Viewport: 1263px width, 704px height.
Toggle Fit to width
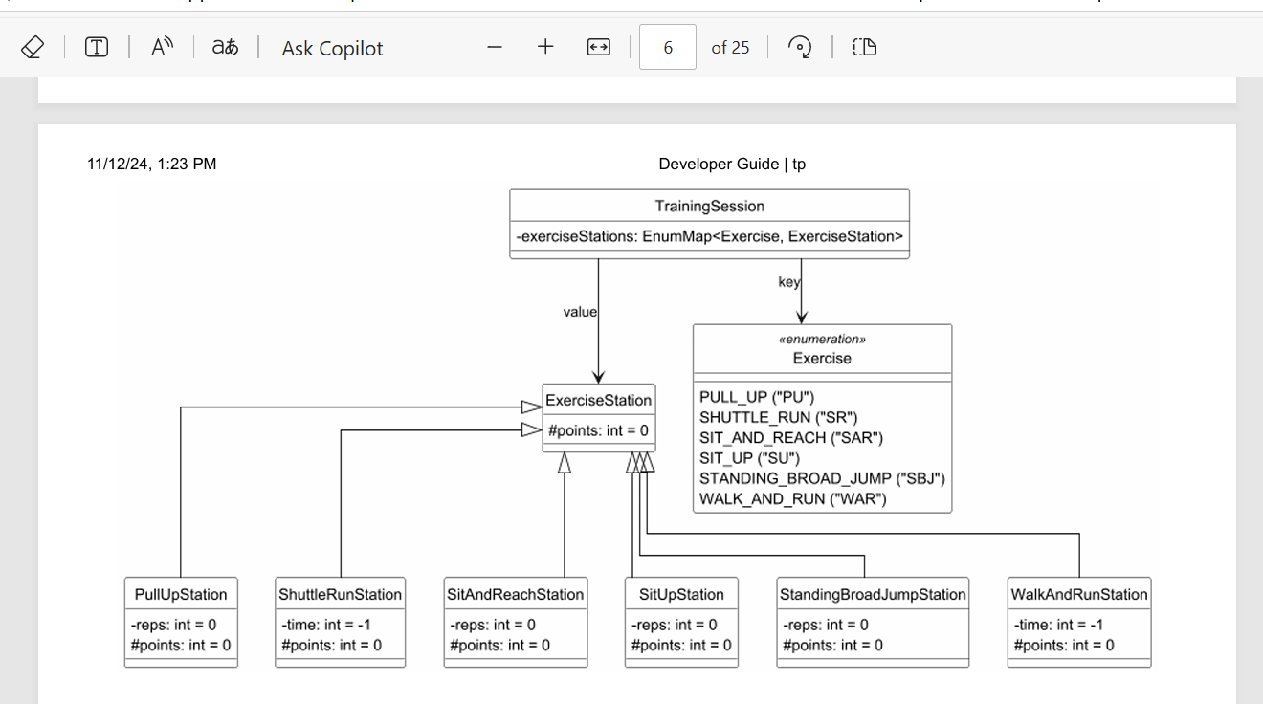598,47
